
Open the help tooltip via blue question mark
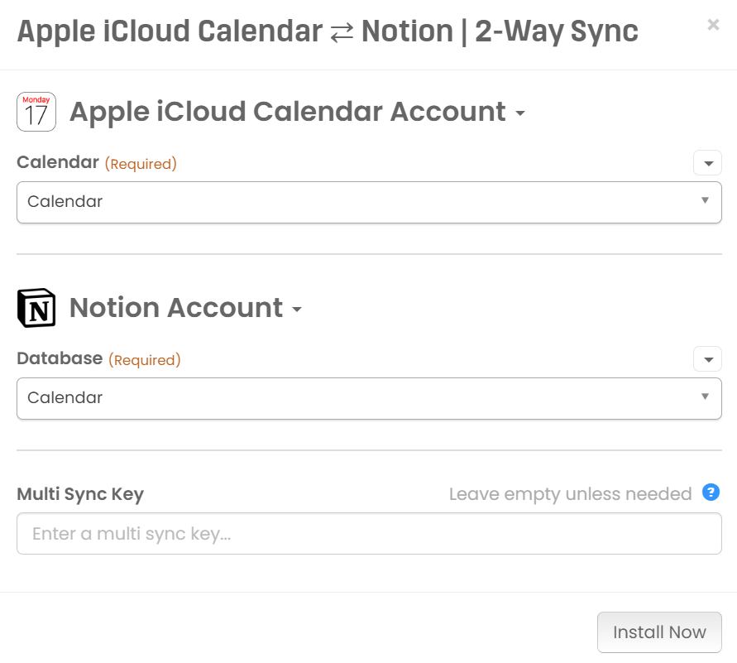[x=710, y=493]
